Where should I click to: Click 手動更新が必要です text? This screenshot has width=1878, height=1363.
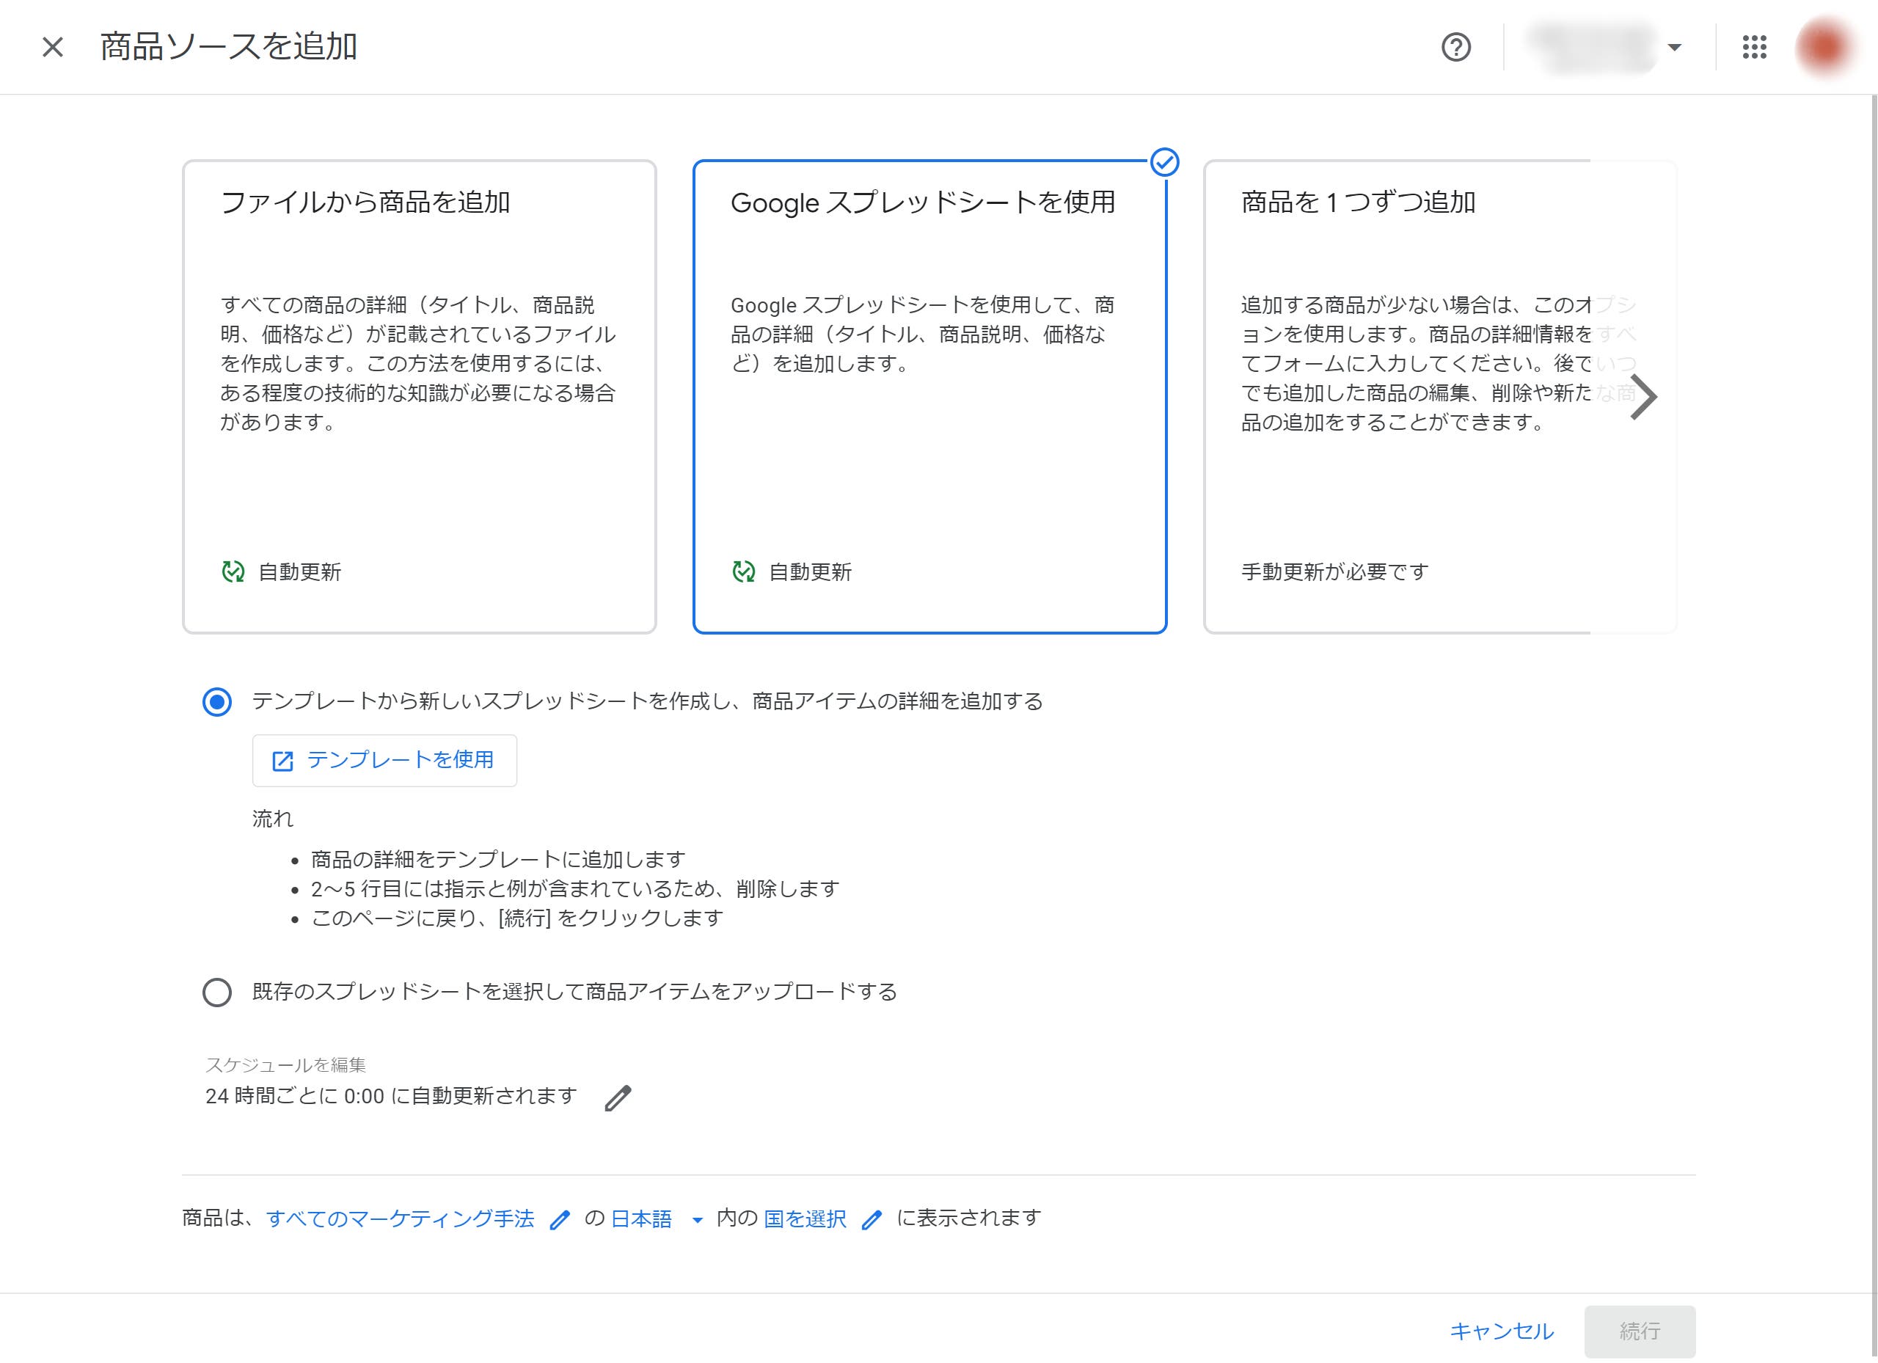[x=1335, y=572]
